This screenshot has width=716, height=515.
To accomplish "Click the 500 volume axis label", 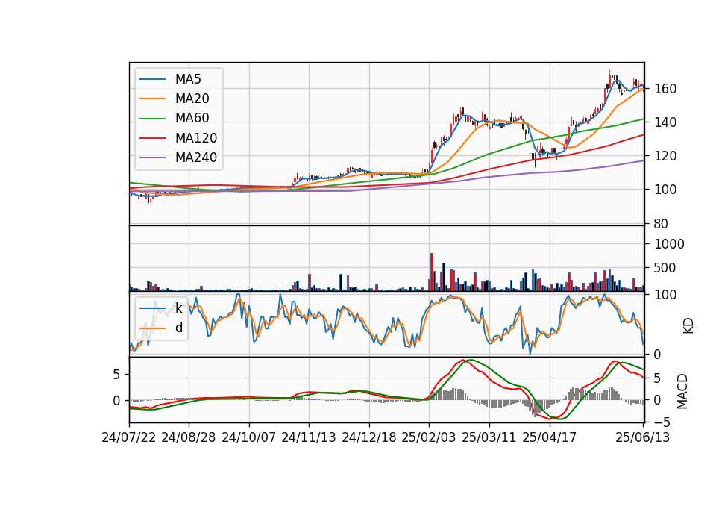I will [665, 268].
